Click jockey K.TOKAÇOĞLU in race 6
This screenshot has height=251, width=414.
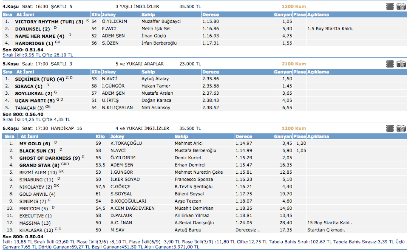click(126, 144)
